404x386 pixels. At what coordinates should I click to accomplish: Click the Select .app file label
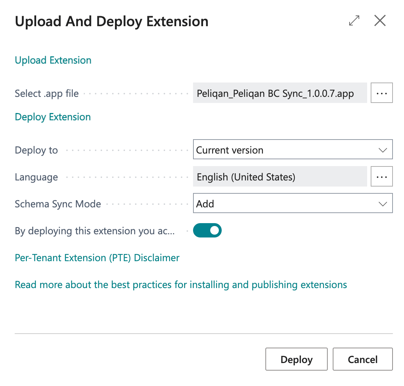click(47, 93)
